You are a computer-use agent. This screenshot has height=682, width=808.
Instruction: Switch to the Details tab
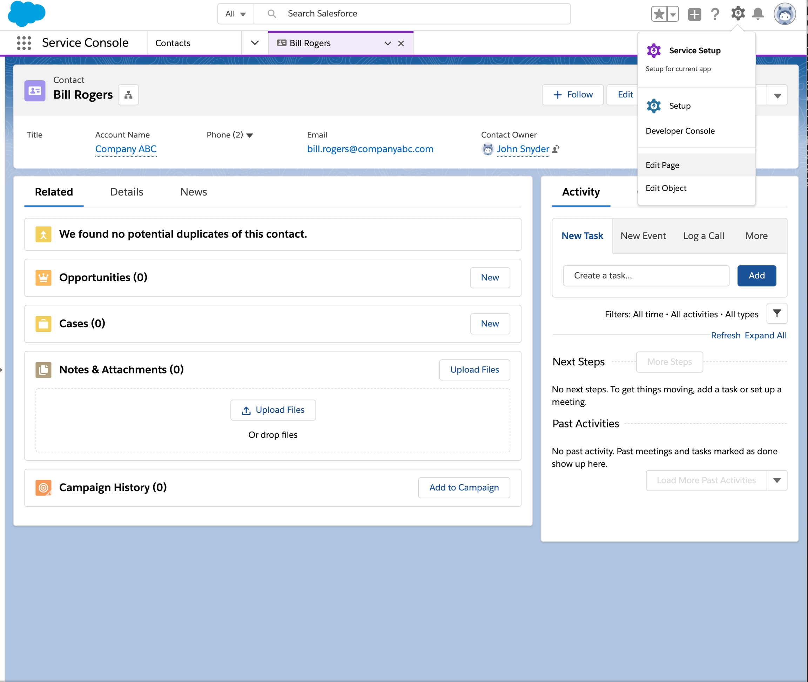(126, 192)
